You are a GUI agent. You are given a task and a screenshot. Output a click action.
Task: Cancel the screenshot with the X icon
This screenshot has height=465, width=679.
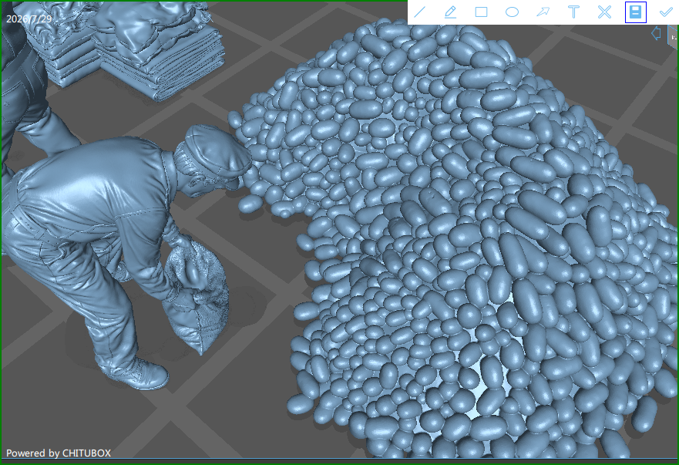pyautogui.click(x=604, y=12)
